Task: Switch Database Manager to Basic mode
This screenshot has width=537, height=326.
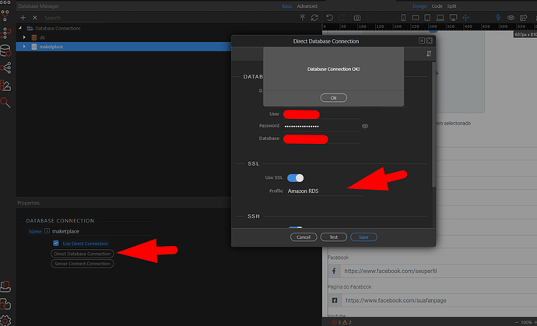Action: (x=286, y=6)
